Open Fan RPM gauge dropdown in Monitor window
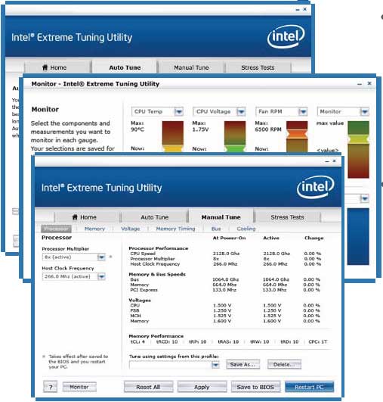 point(303,111)
